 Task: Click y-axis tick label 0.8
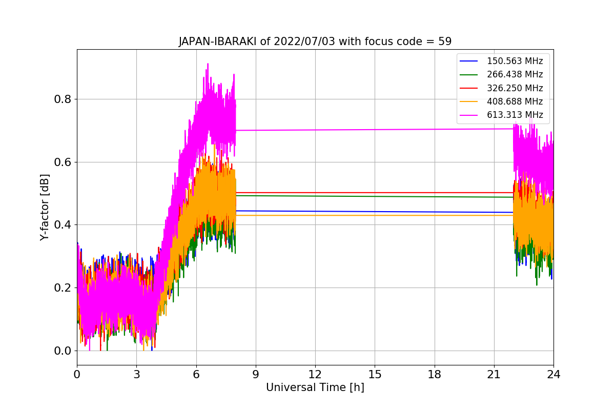[x=63, y=99]
